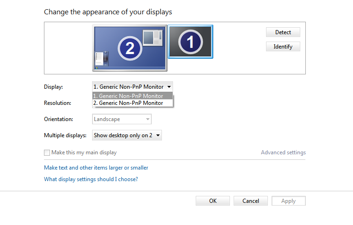This screenshot has height=225, width=353.
Task: Check 'Make this my main display'
Action: [47, 152]
